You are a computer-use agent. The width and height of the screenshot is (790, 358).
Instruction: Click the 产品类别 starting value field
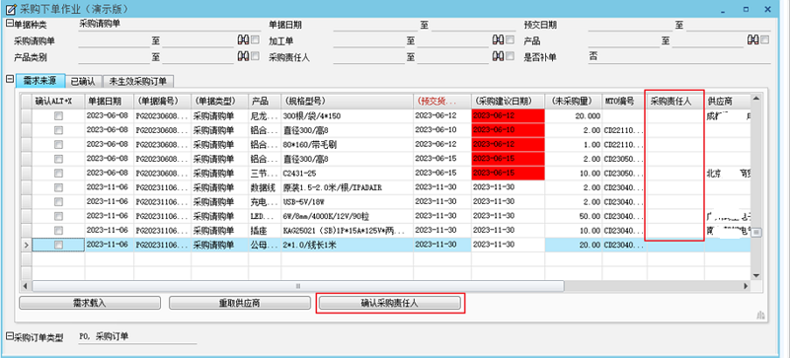pos(114,57)
